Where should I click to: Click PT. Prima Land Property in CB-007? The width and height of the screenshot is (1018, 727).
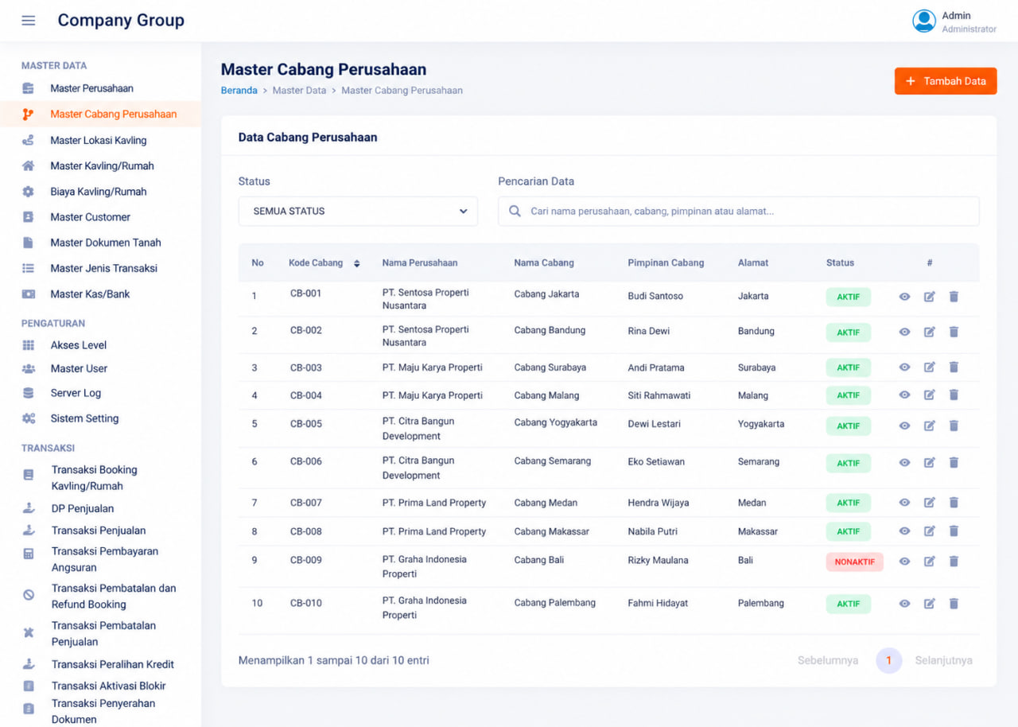(x=434, y=503)
